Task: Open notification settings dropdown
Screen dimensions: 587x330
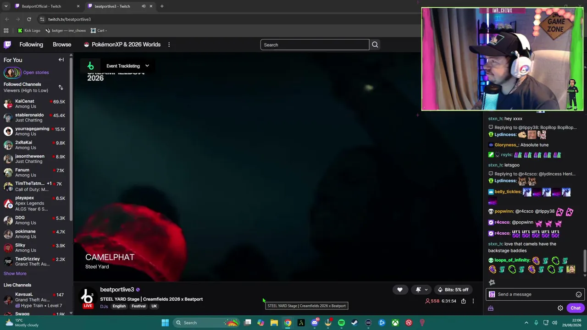Action: click(421, 290)
